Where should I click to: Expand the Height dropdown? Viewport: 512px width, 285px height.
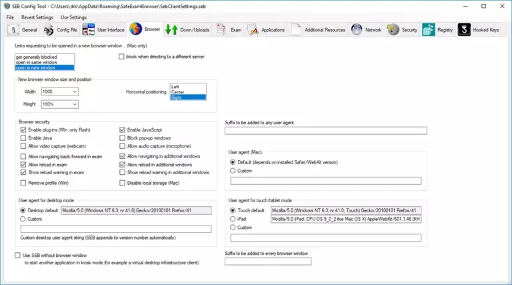pyautogui.click(x=75, y=104)
